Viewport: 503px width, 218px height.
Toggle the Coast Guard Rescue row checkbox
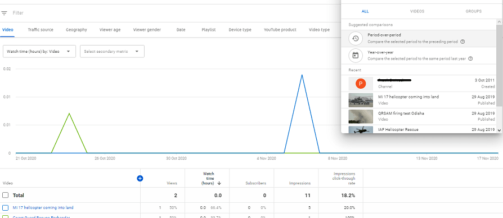(5, 217)
